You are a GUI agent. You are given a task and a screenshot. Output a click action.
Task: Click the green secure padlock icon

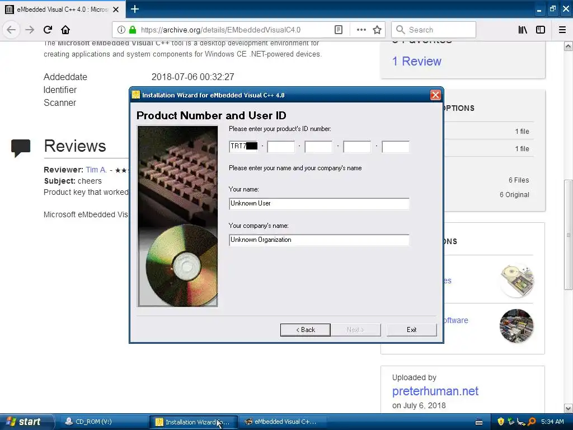(133, 30)
